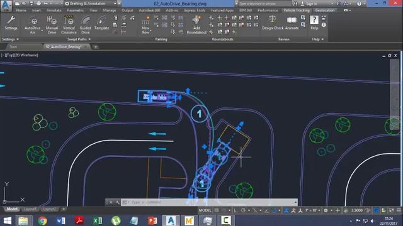
Task: Click the command line input field
Action: coord(210,202)
